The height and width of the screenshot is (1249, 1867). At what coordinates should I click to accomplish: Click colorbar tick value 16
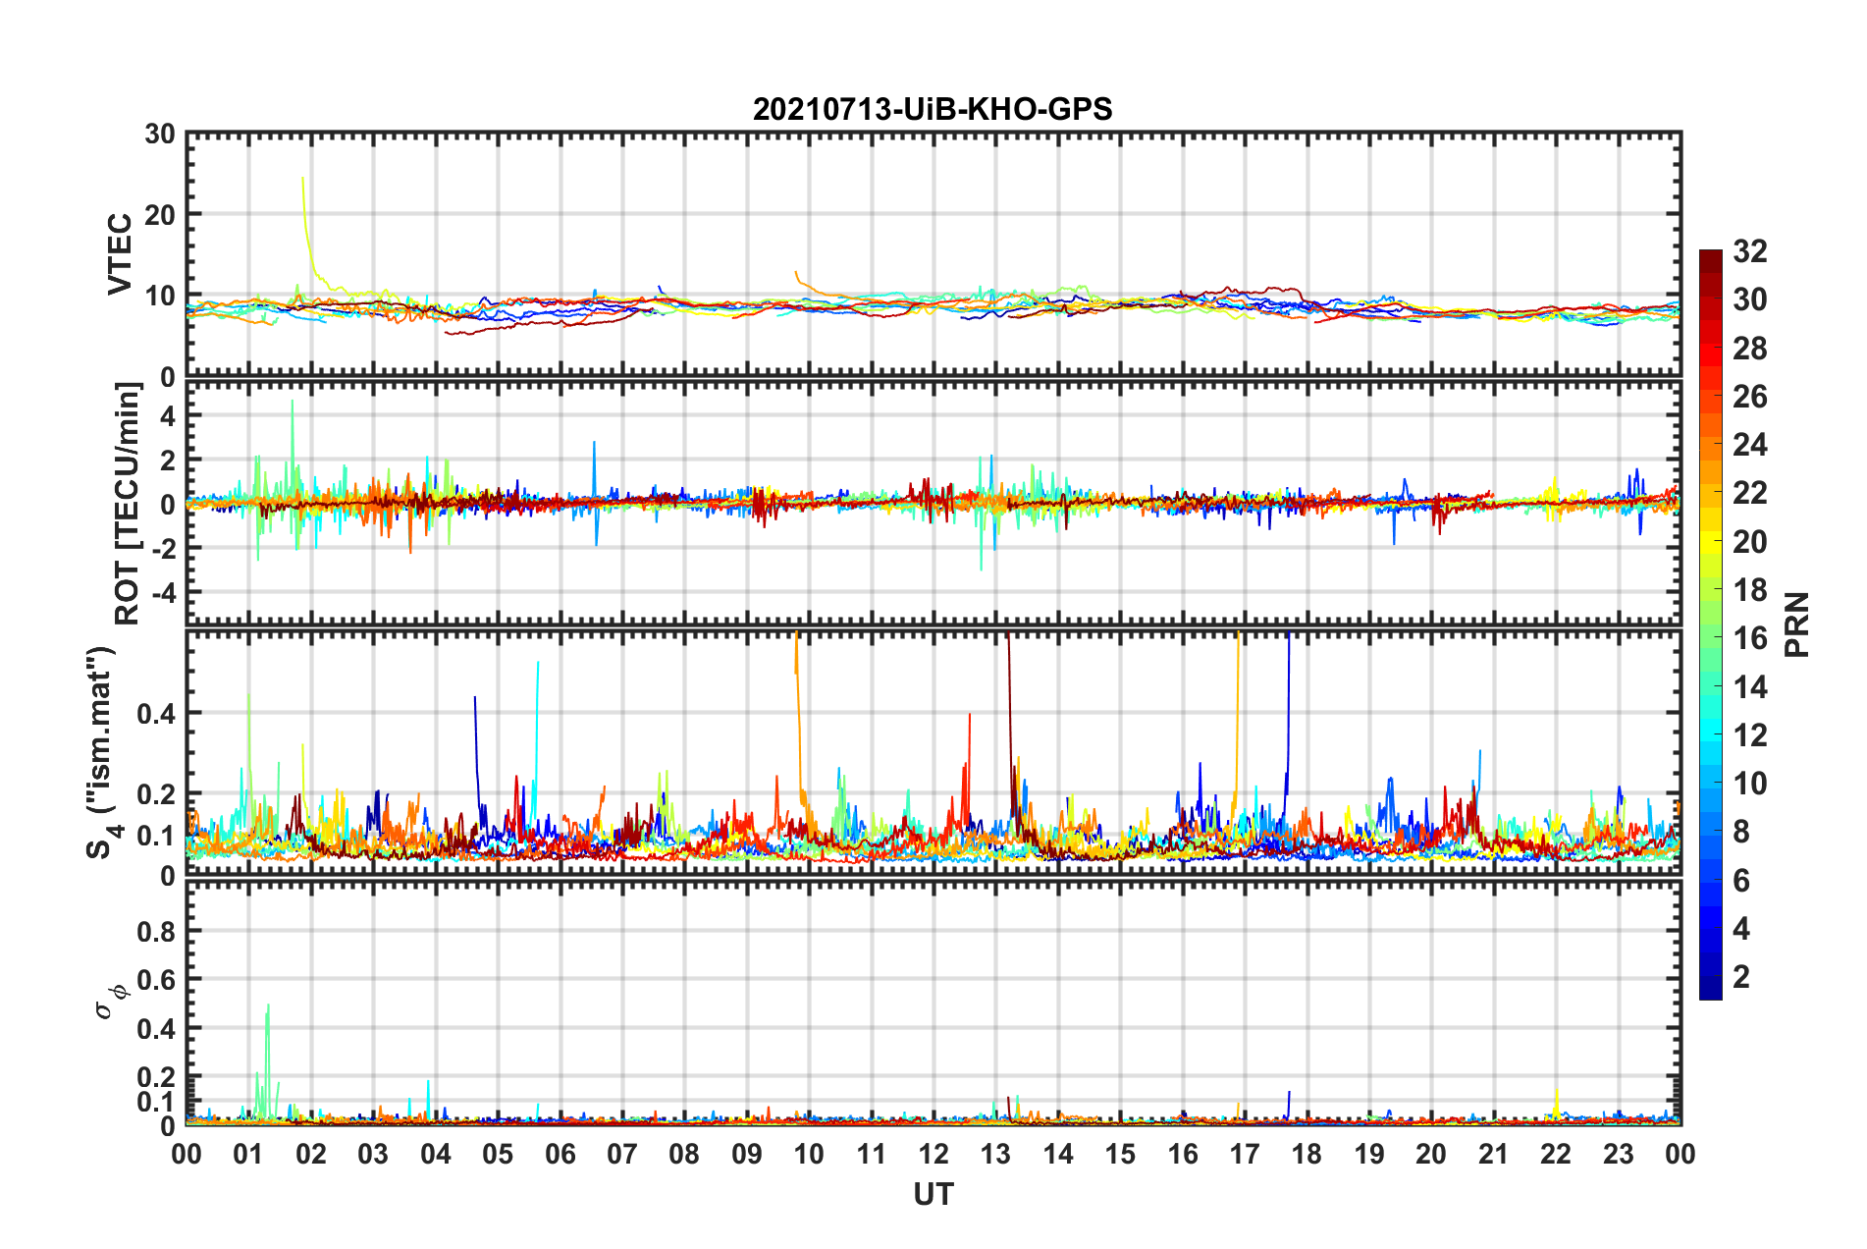click(1749, 638)
